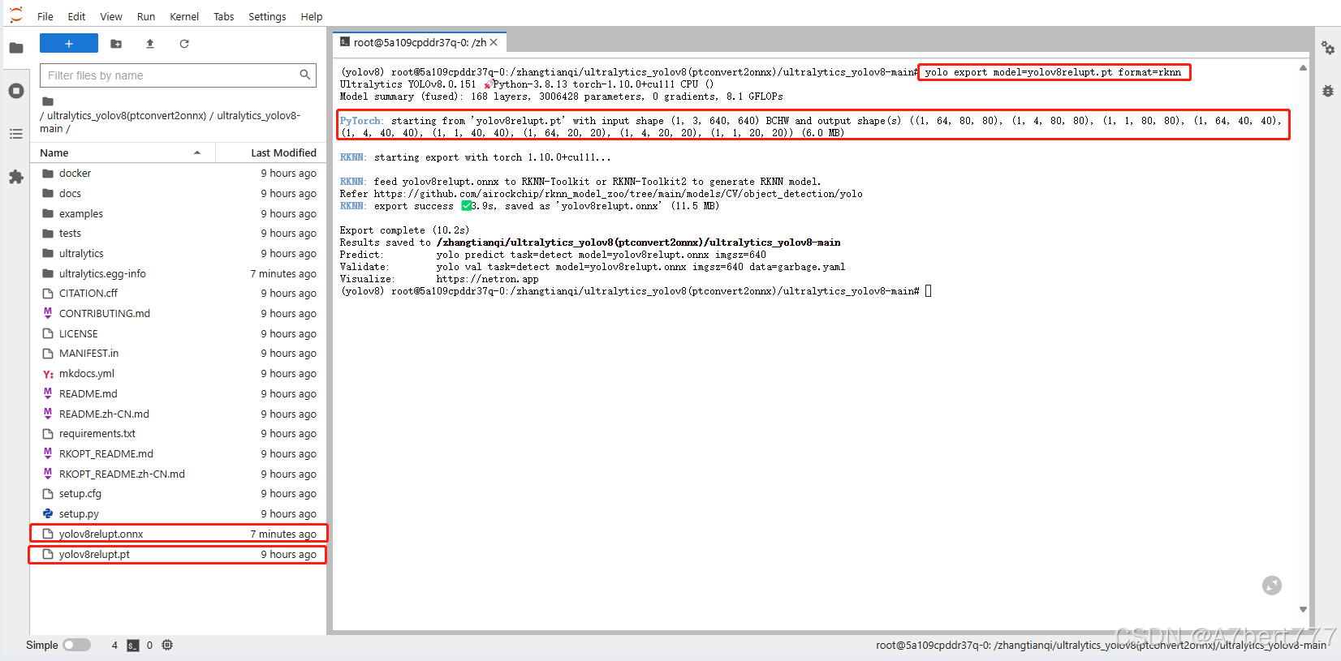
Task: Select the requirements.txt file
Action: (x=179, y=434)
